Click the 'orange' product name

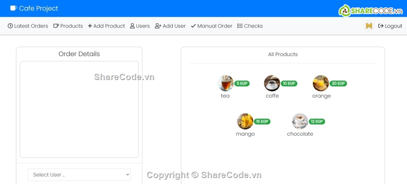[321, 96]
